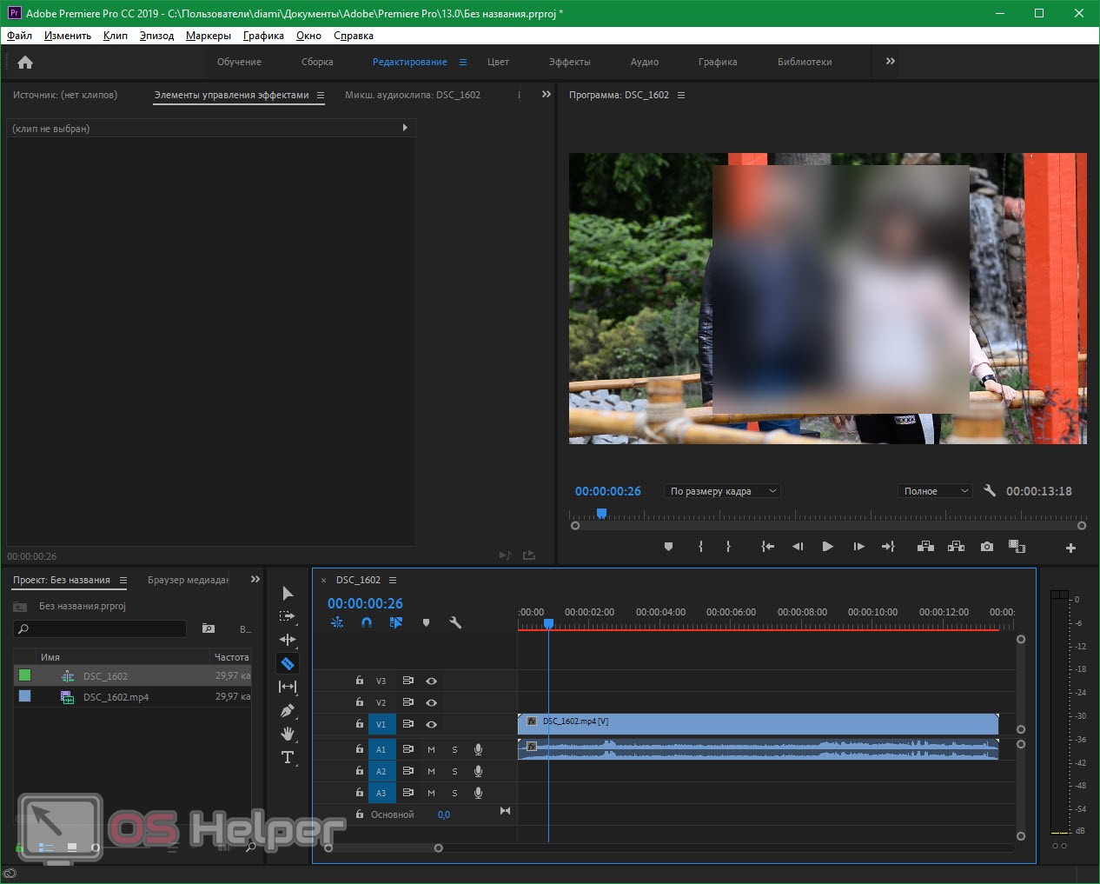Screen dimensions: 1100x884
Task: Step forward one frame
Action: pyautogui.click(x=858, y=547)
